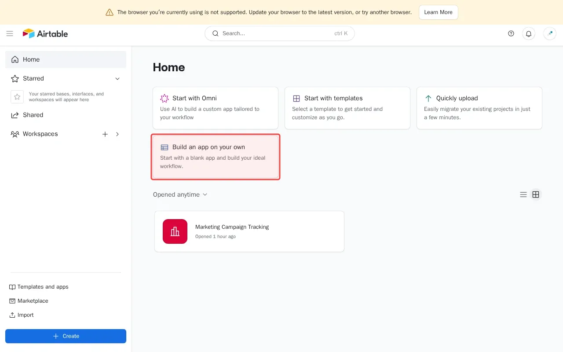The width and height of the screenshot is (563, 352).
Task: Open the Opened anytime filter dropdown
Action: tap(180, 194)
